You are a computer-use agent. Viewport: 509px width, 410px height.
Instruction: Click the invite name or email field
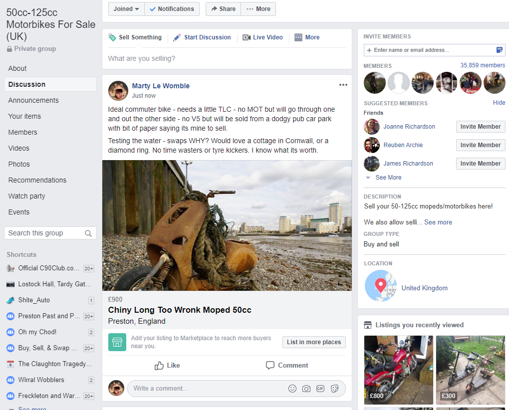pyautogui.click(x=434, y=50)
